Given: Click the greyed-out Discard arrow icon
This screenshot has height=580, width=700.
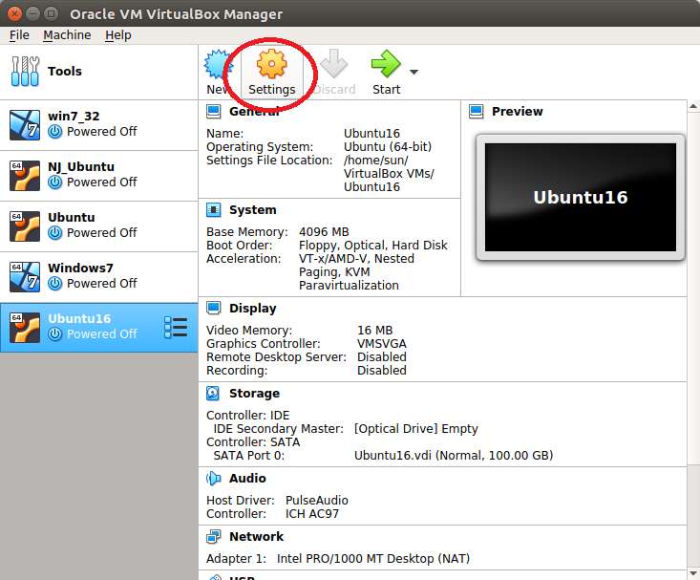Looking at the screenshot, I should click(x=333, y=63).
